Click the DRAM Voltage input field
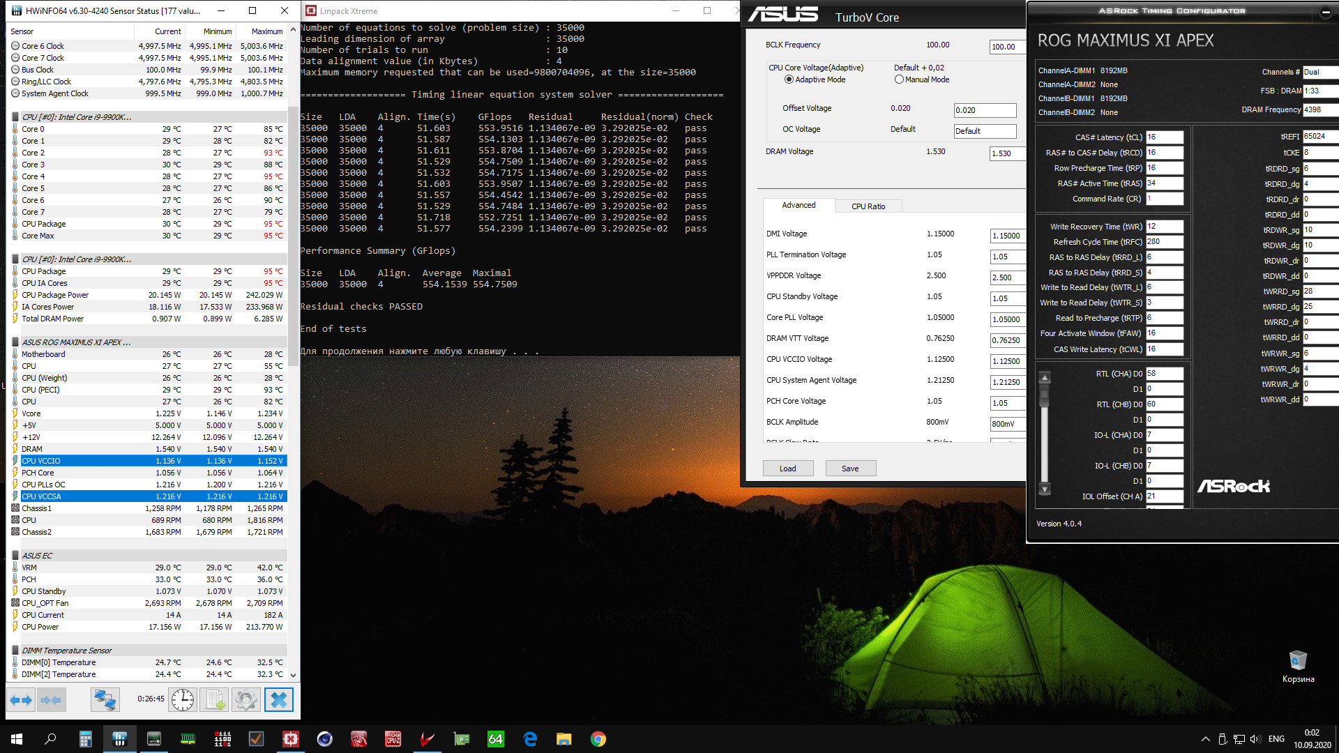Image resolution: width=1339 pixels, height=753 pixels. pos(1007,153)
